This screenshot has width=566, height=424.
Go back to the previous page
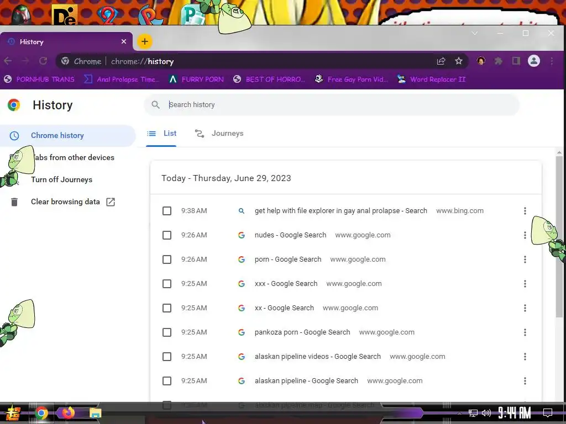(8, 61)
